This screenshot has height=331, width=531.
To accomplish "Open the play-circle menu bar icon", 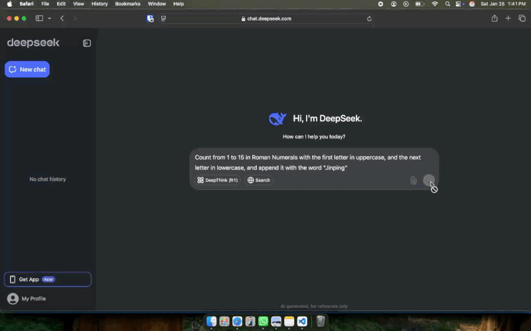I will [x=406, y=4].
